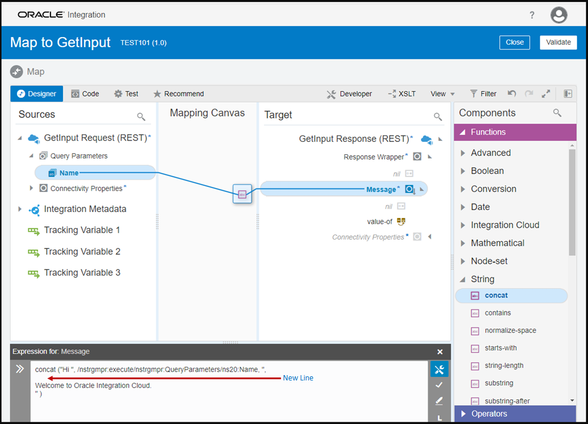
Task: Expand the Conversion functions category
Action: tap(463, 189)
